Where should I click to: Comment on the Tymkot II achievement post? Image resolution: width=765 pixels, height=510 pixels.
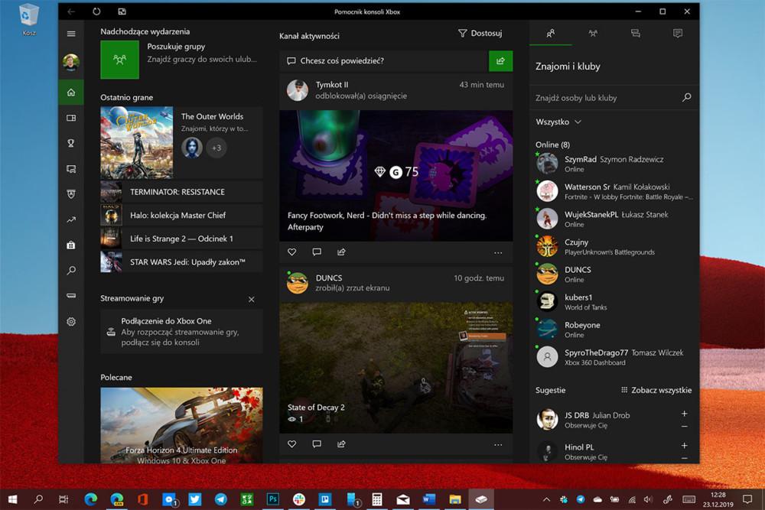(317, 252)
